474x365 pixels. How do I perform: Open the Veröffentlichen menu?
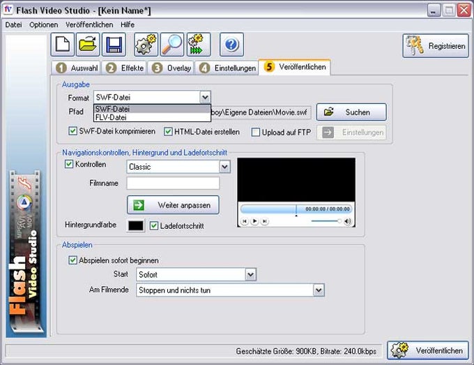tap(89, 25)
